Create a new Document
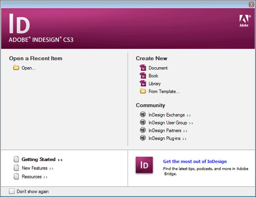 [x=158, y=68]
